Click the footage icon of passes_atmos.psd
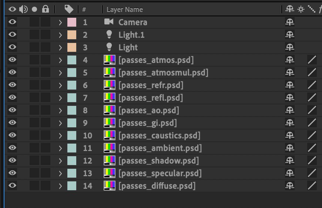This screenshot has height=208, width=322. click(x=110, y=60)
